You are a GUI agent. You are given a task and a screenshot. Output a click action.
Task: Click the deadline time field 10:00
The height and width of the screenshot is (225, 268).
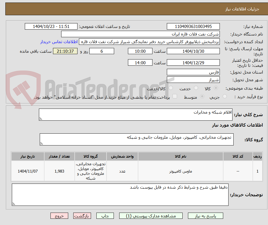click(x=140, y=51)
